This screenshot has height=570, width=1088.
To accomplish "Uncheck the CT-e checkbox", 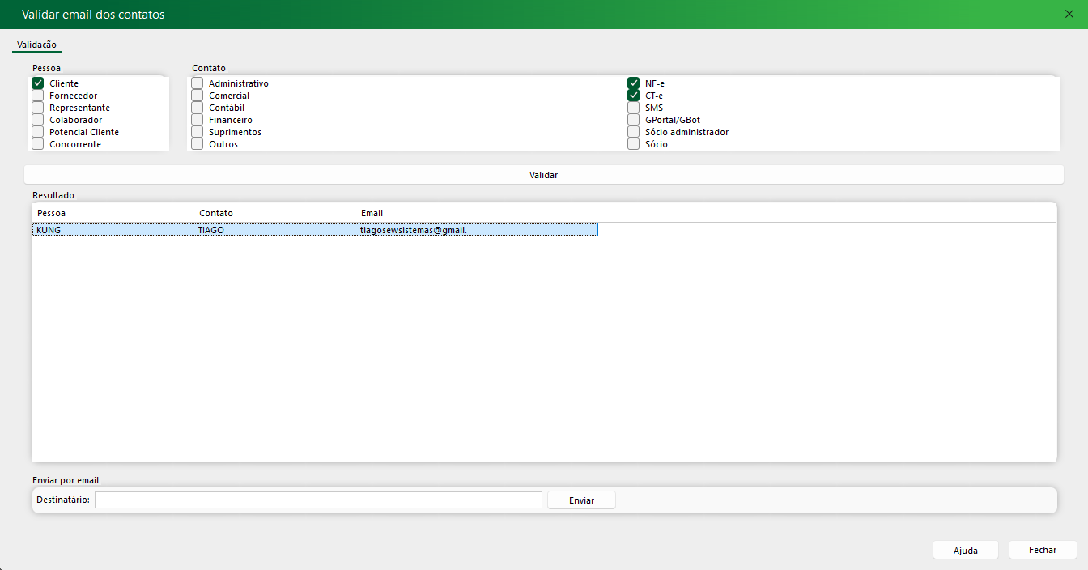I will coord(634,96).
